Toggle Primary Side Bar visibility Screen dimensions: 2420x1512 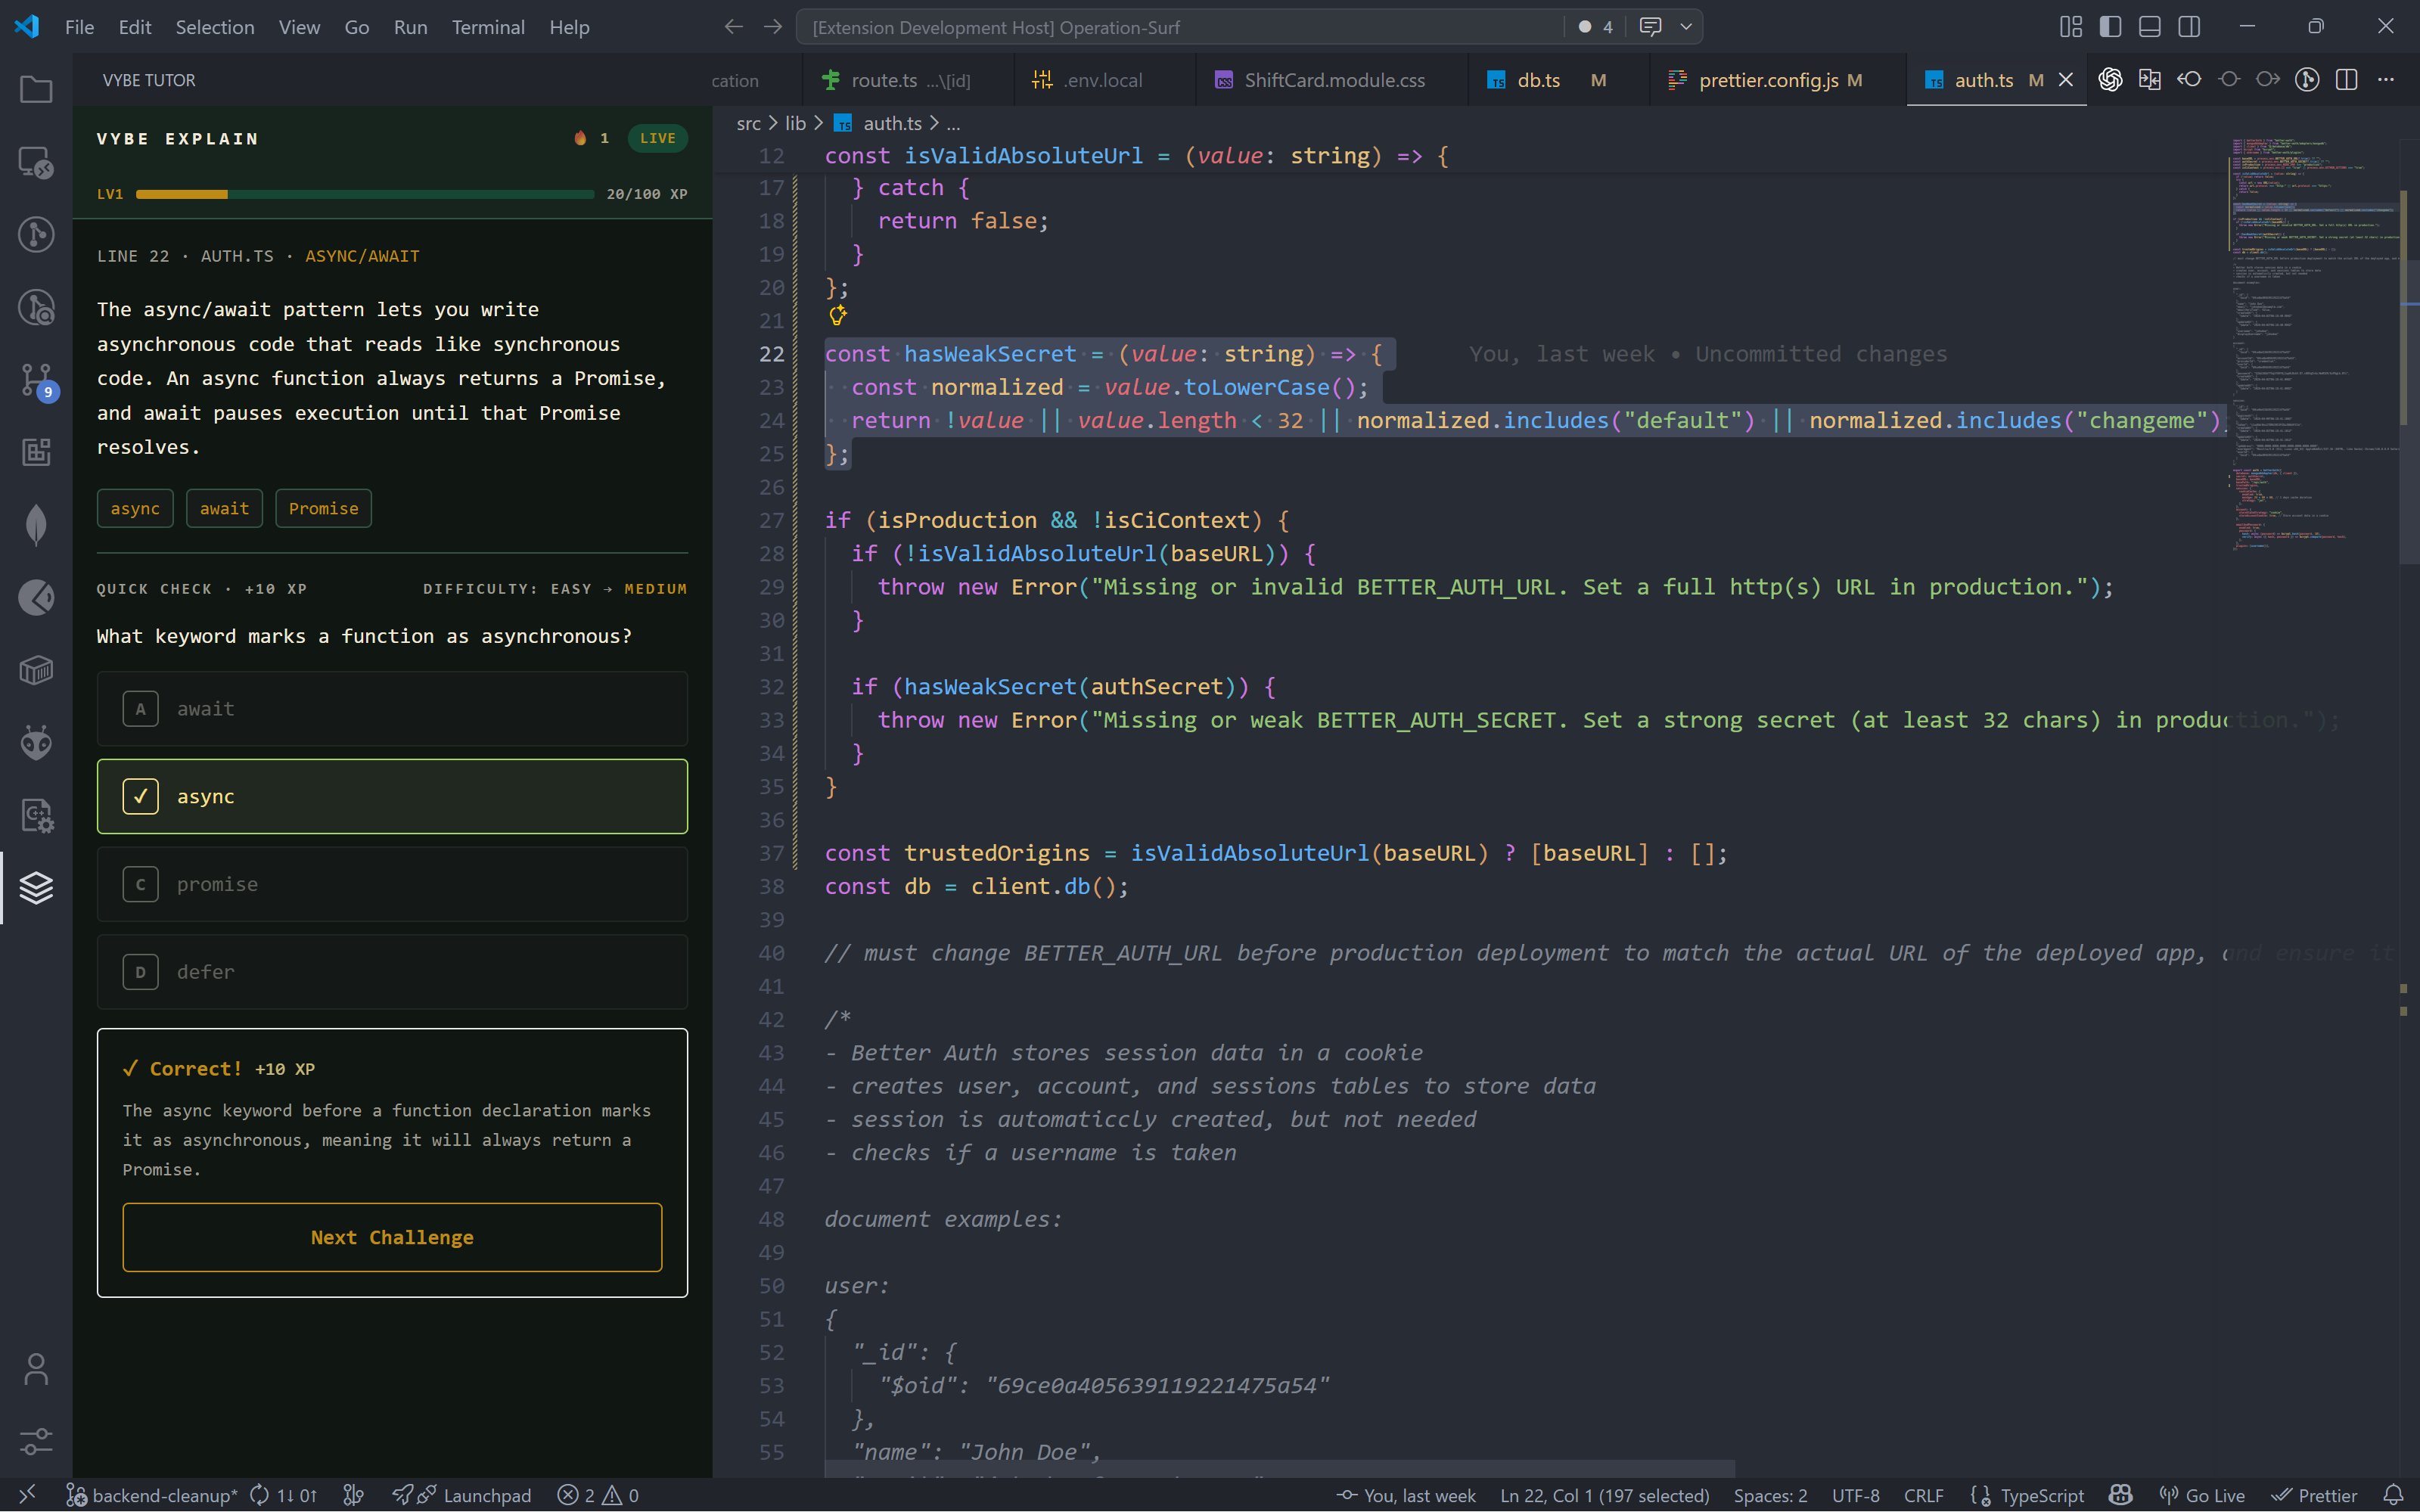[2110, 27]
